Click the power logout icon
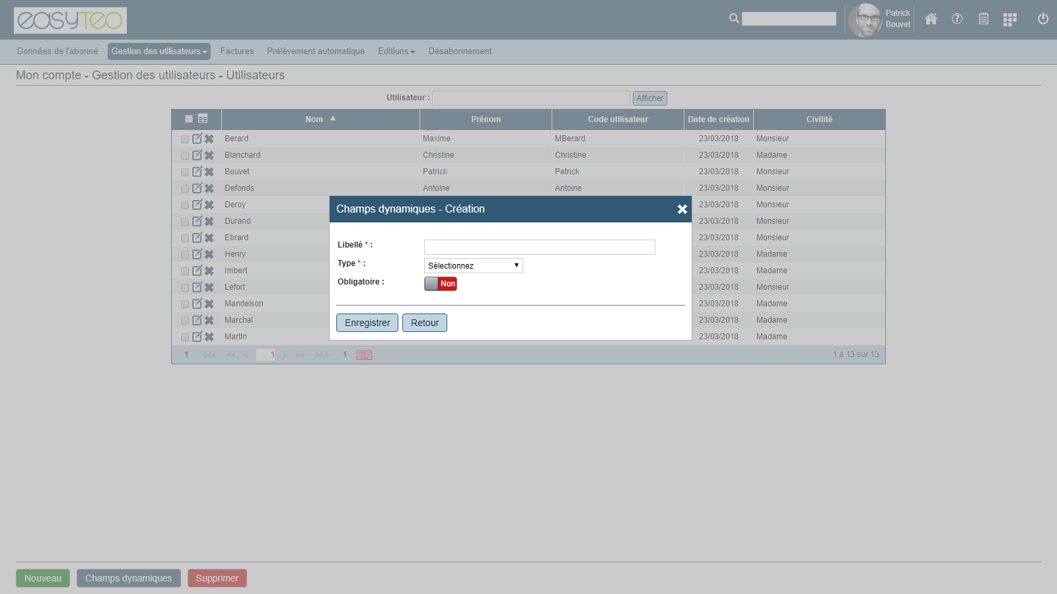This screenshot has height=594, width=1057. point(1043,19)
